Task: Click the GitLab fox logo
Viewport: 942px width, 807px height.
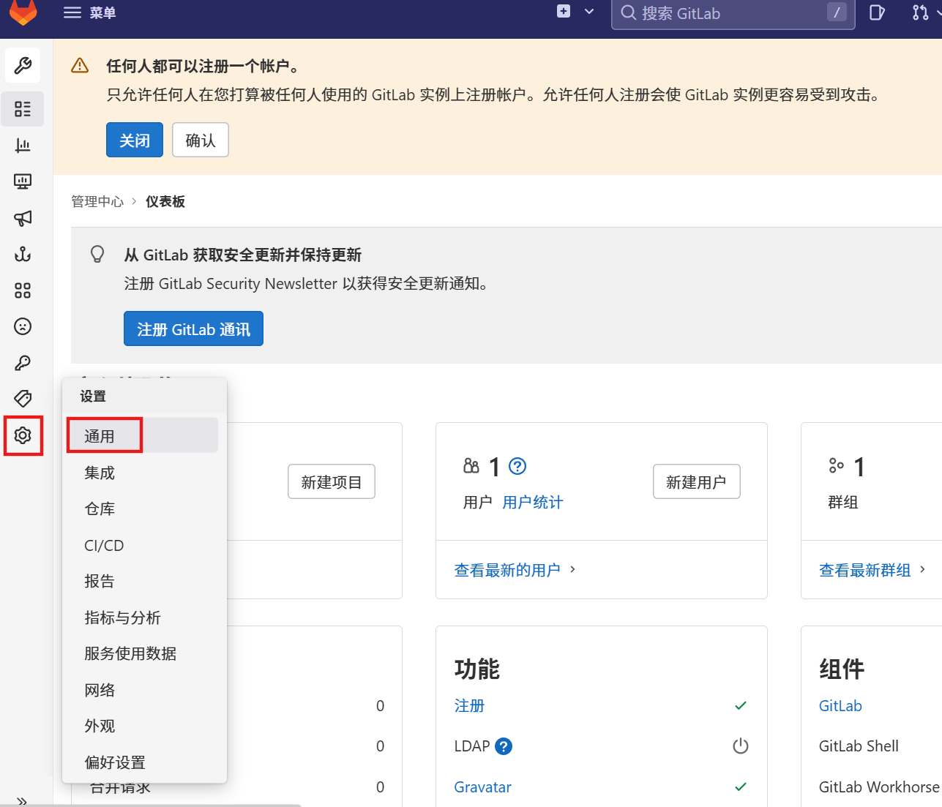Action: (23, 12)
